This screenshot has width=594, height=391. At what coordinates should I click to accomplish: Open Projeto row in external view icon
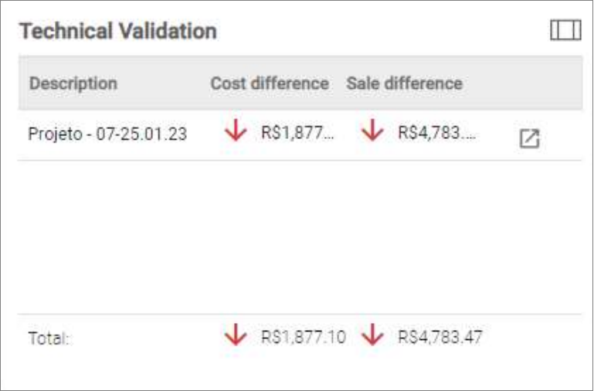pos(529,138)
